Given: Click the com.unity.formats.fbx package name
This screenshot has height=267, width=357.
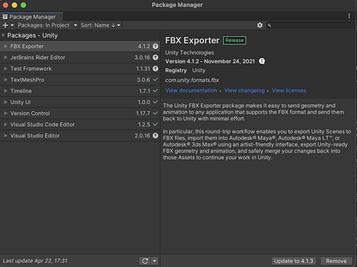Looking at the screenshot, I should (192, 80).
